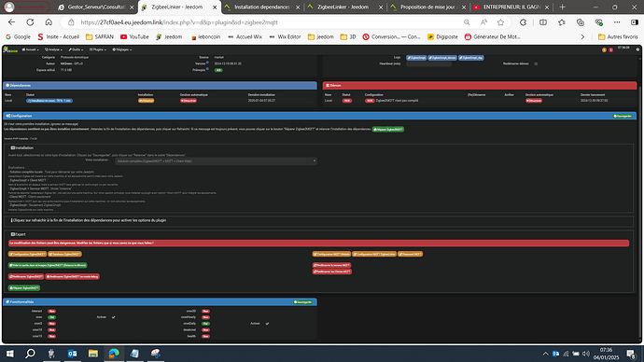Click the dependency installation progress indicator
The height and width of the screenshot is (362, 644).
49,101
